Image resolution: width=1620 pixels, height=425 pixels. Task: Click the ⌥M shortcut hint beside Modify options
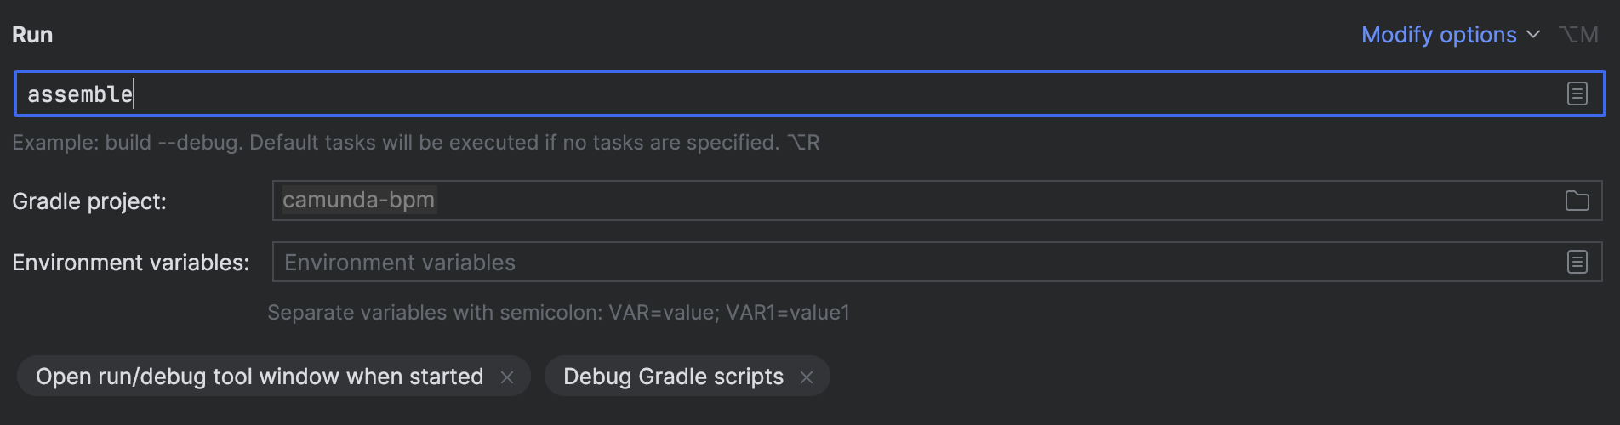1578,35
